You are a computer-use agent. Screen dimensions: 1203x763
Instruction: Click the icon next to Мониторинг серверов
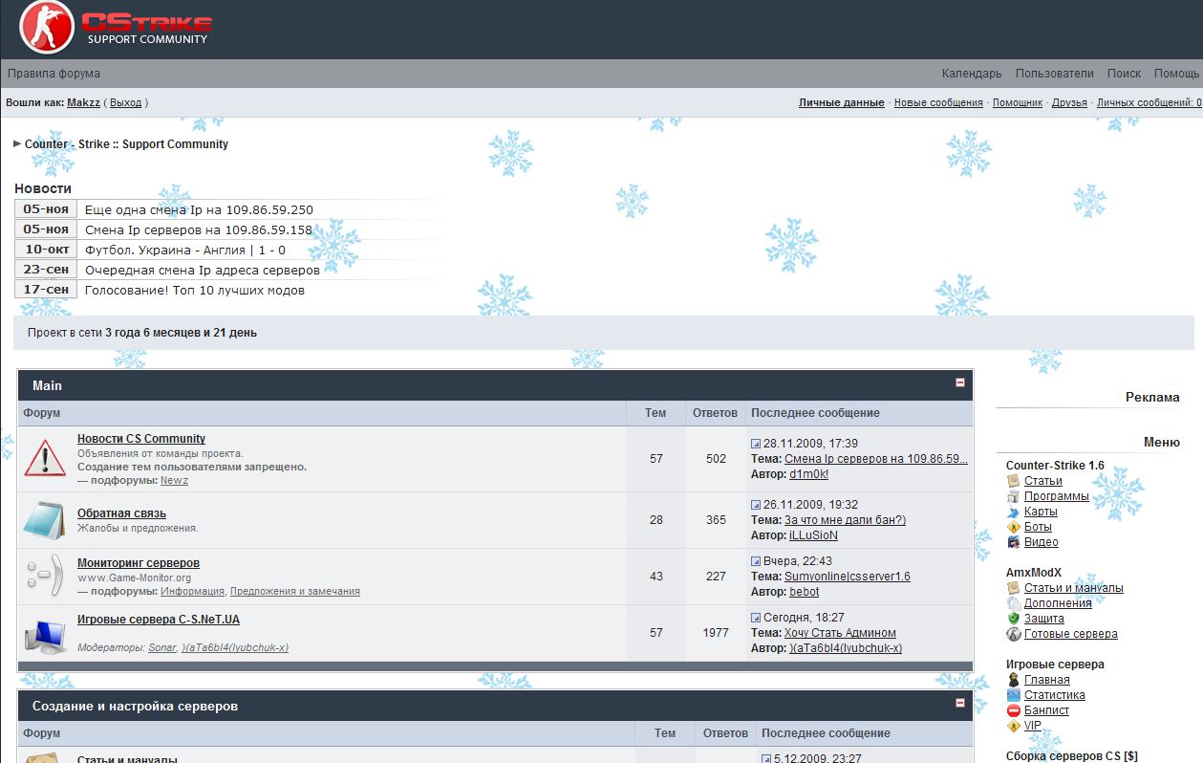coord(44,576)
